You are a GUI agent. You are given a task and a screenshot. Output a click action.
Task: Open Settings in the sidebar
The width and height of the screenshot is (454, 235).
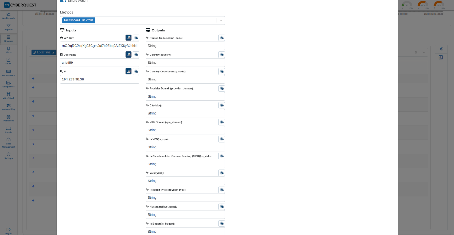[9, 156]
